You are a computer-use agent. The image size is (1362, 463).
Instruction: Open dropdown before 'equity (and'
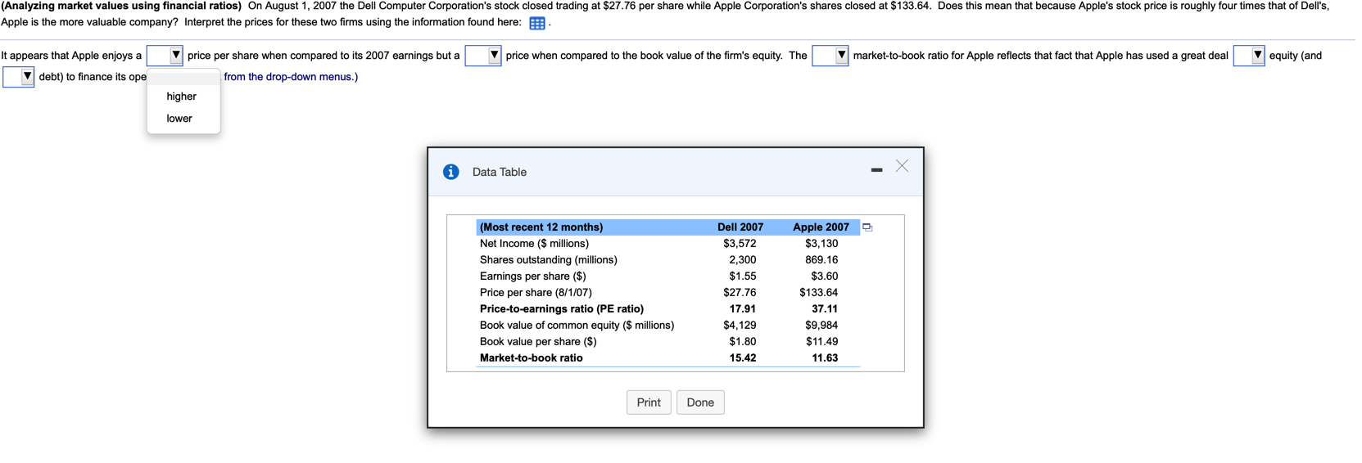pyautogui.click(x=1250, y=56)
